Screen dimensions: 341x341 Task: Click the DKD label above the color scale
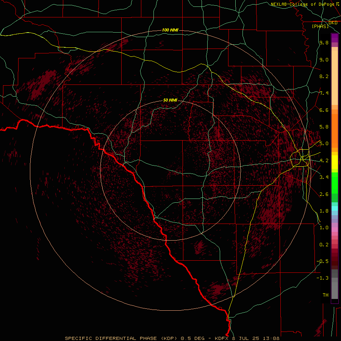click(x=333, y=23)
